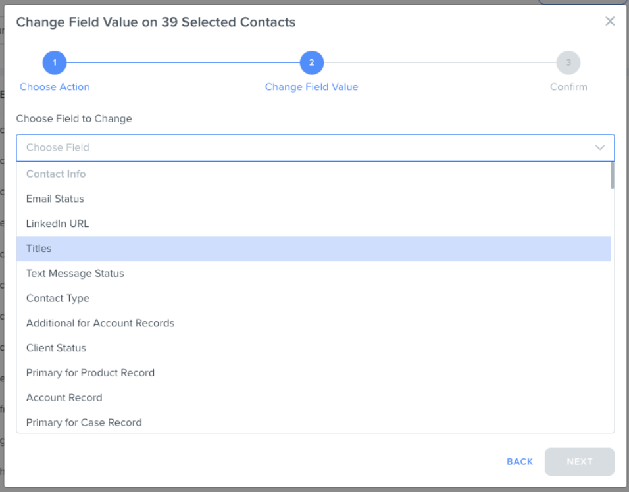Click the NEXT button
This screenshot has width=629, height=492.
tap(579, 462)
